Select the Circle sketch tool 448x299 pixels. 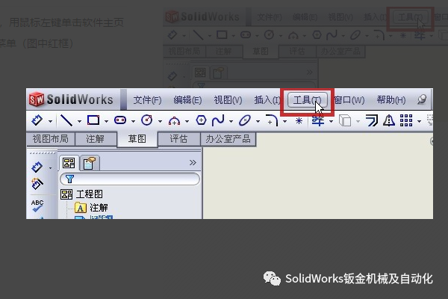tap(147, 120)
